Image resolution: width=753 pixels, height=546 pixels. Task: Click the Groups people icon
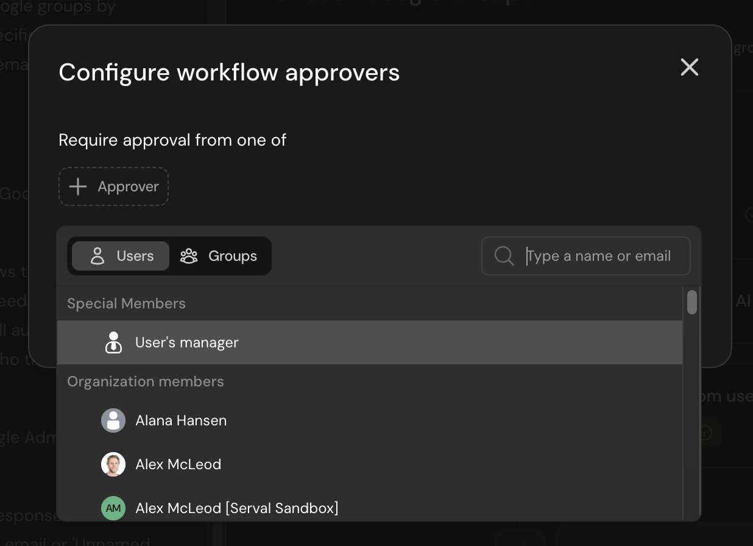pos(189,256)
